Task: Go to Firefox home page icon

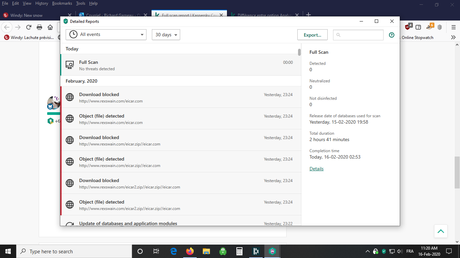Action: click(50, 27)
